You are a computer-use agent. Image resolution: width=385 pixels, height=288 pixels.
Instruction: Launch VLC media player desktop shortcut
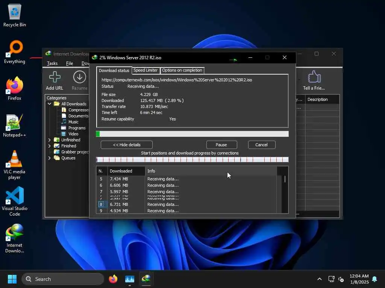pyautogui.click(x=15, y=165)
